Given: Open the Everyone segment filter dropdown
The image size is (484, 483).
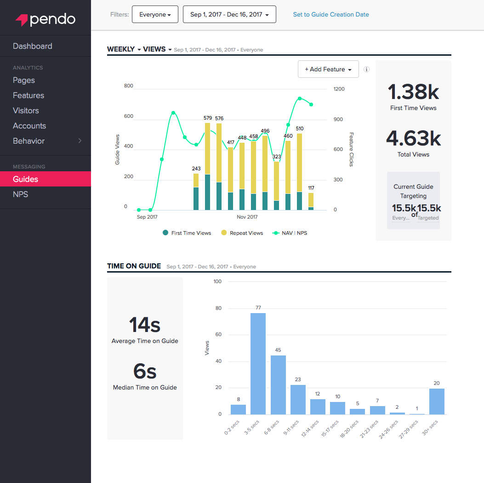Looking at the screenshot, I should 155,15.
